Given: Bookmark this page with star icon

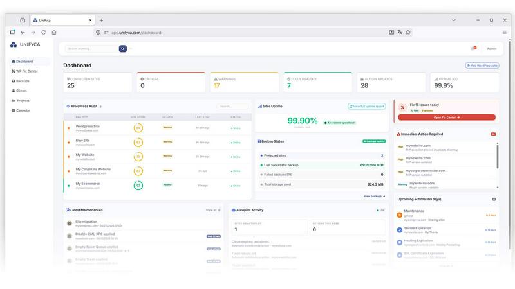Looking at the screenshot, I should [x=408, y=33].
